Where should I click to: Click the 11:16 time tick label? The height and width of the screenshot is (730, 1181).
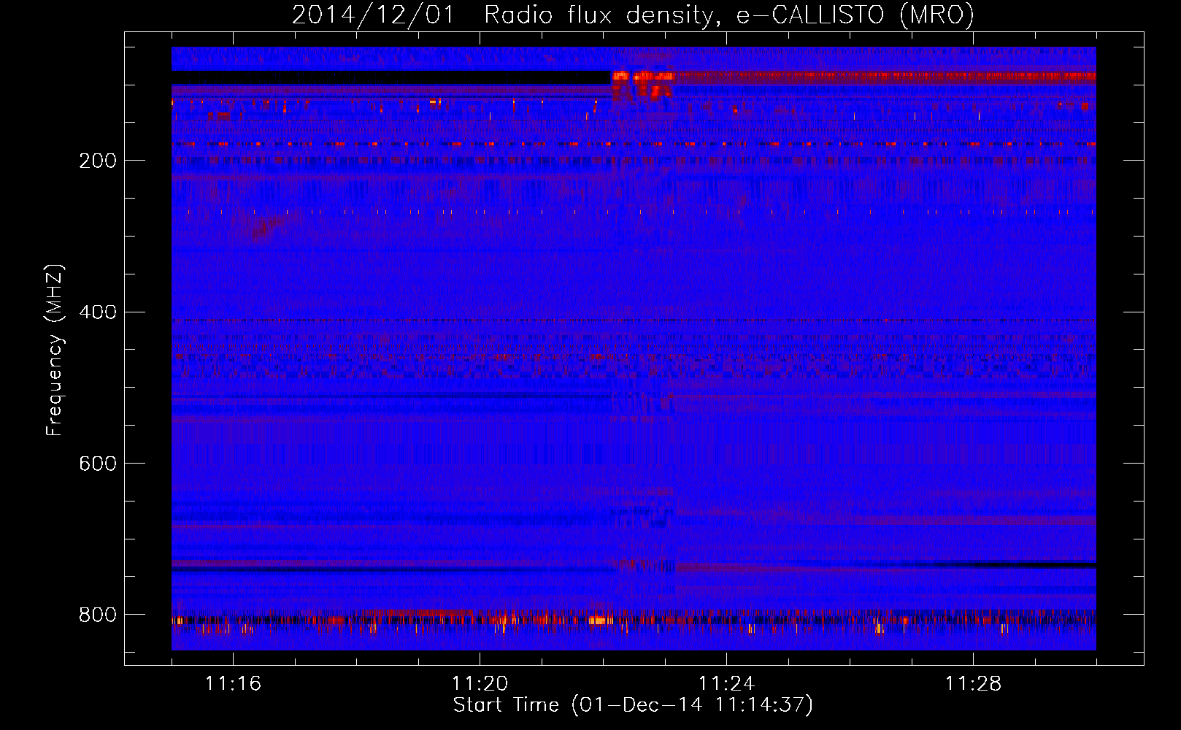click(233, 683)
